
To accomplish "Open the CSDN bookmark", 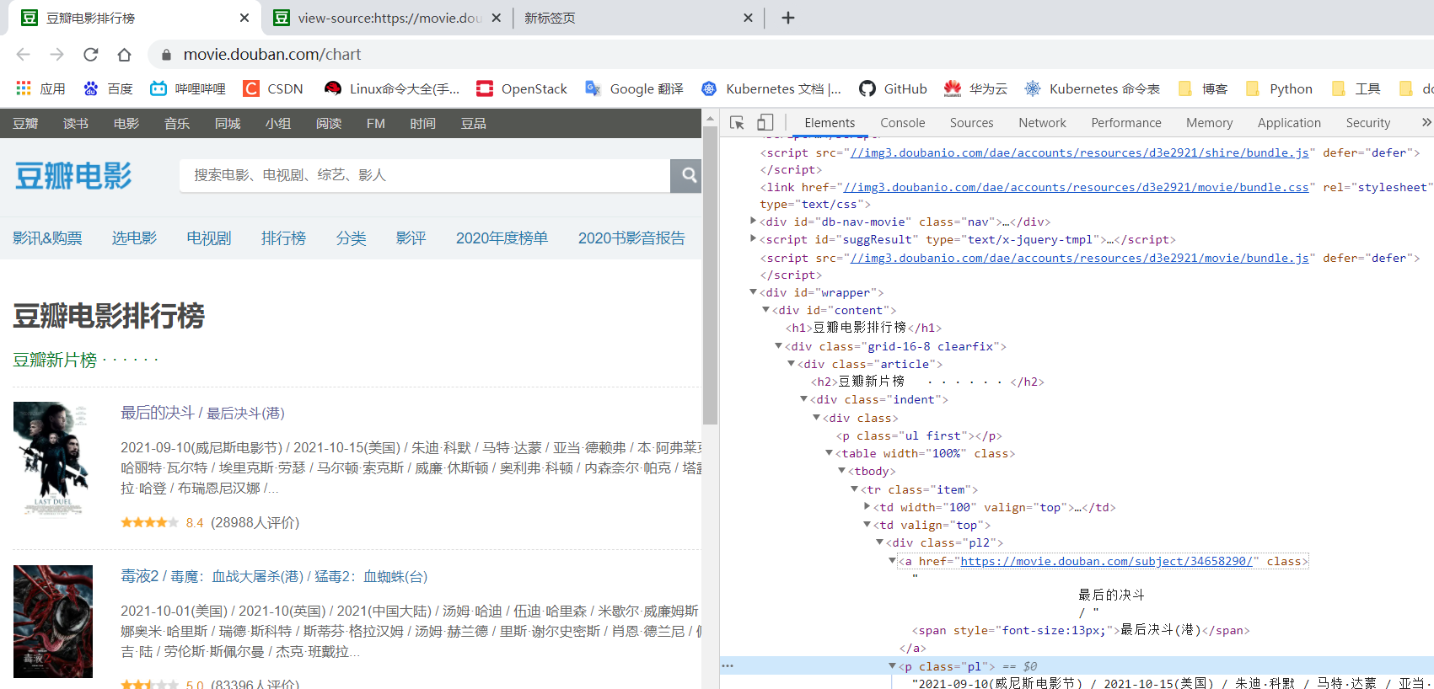I will pyautogui.click(x=273, y=88).
